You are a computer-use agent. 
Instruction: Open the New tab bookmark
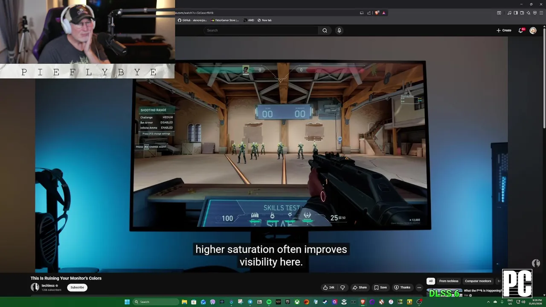(x=264, y=20)
